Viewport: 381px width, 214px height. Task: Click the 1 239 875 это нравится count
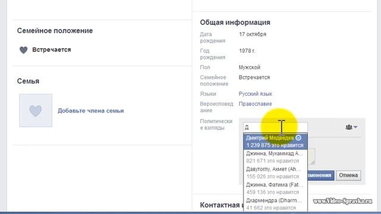tap(275, 145)
